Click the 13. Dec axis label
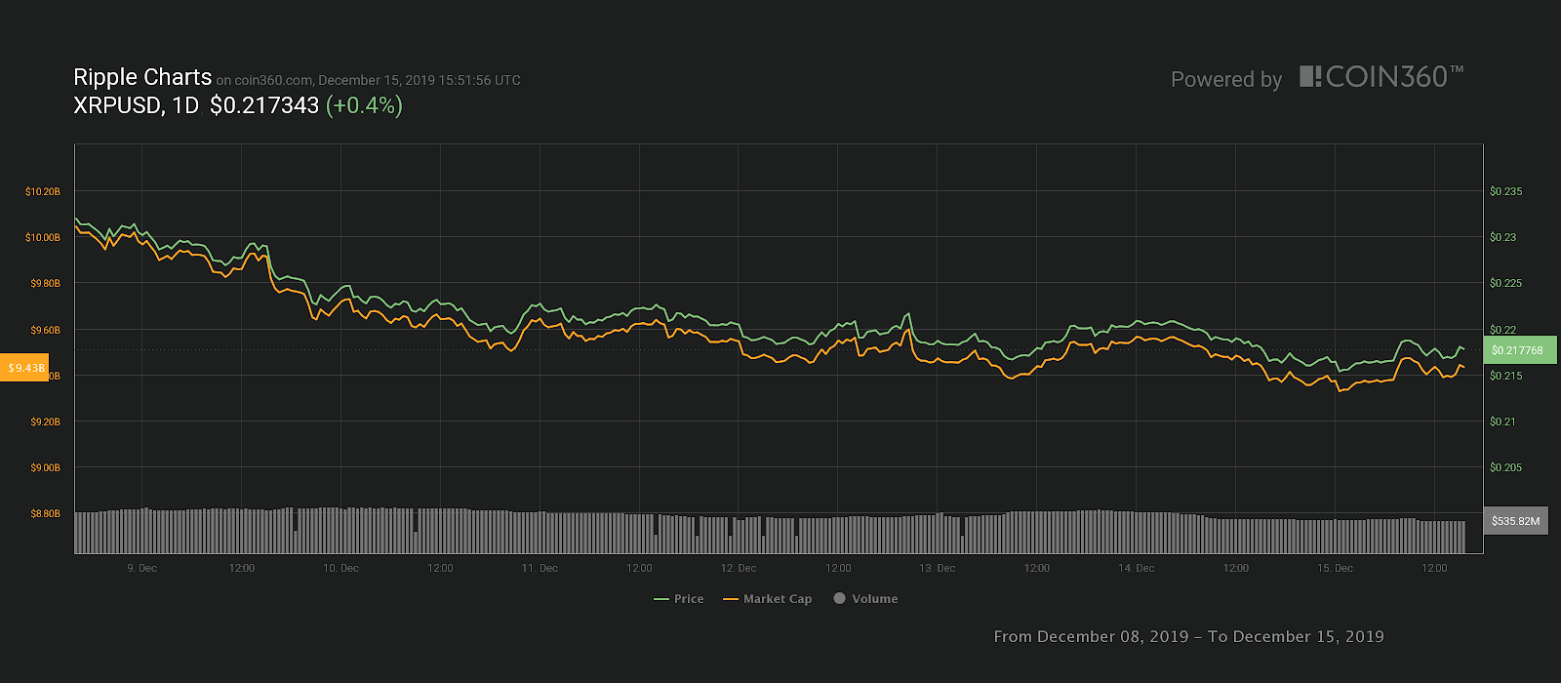The height and width of the screenshot is (683, 1561). tap(938, 568)
